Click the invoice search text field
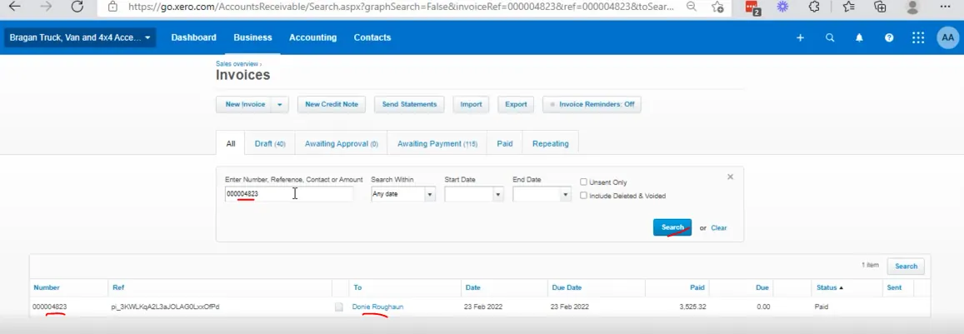This screenshot has width=964, height=334. pos(289,194)
